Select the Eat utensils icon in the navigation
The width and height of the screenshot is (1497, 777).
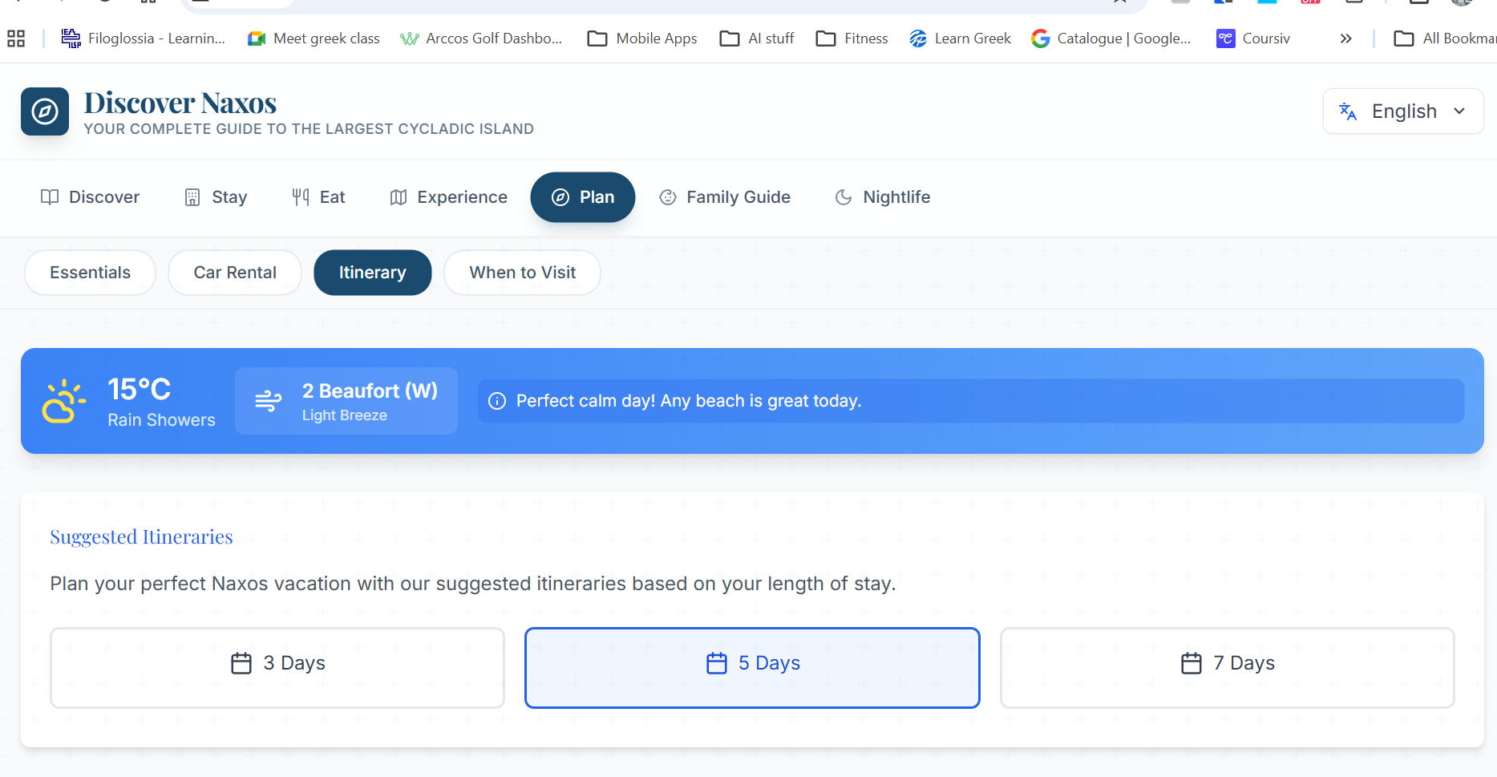click(x=300, y=196)
